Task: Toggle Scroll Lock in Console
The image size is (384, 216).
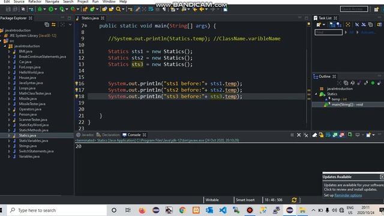Action: pyautogui.click(x=322, y=135)
